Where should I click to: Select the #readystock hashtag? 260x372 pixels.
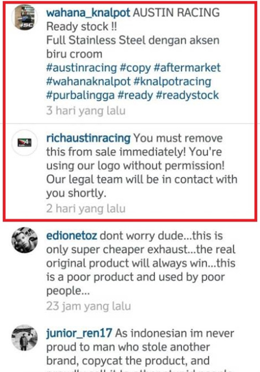[187, 95]
